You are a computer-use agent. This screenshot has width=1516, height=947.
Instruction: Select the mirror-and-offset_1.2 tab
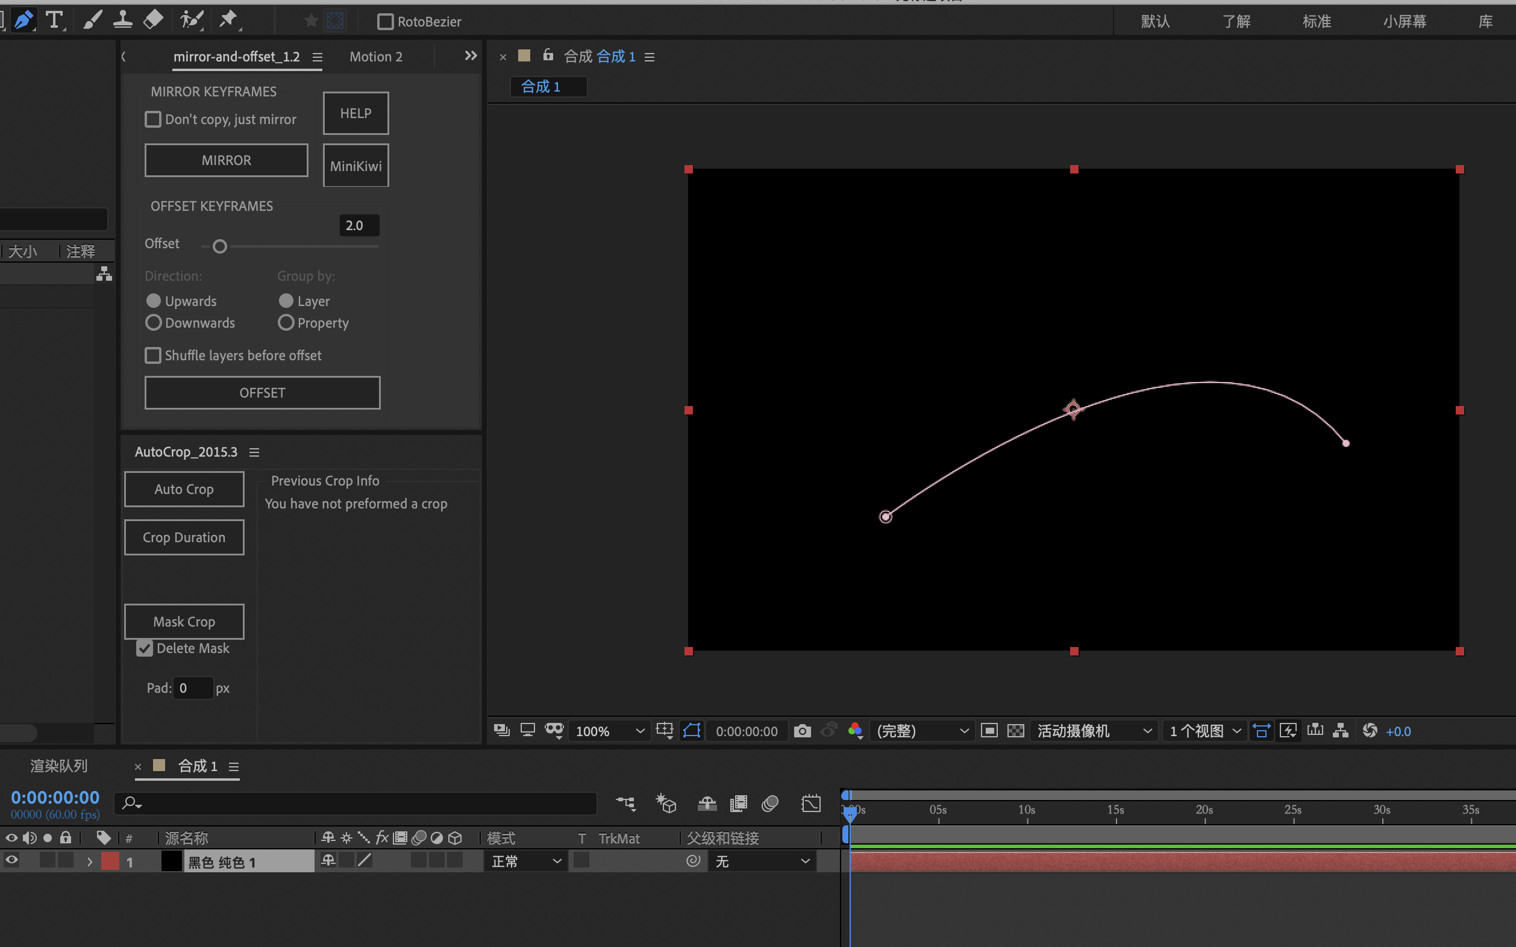click(x=237, y=57)
